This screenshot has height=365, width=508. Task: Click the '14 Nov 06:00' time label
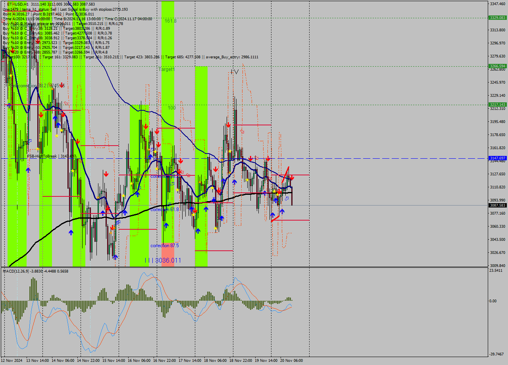tap(63, 361)
